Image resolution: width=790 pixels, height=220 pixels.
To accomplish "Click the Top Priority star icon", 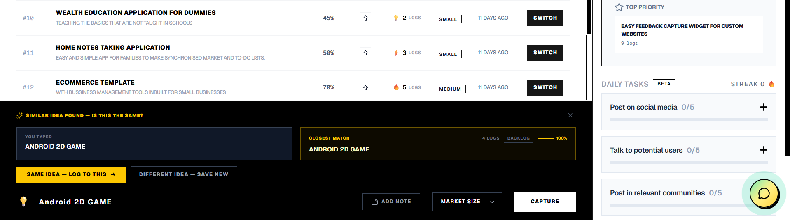I will tap(619, 7).
